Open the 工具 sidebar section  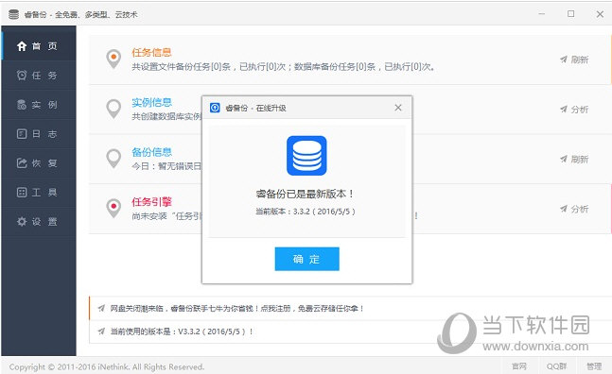coord(39,192)
